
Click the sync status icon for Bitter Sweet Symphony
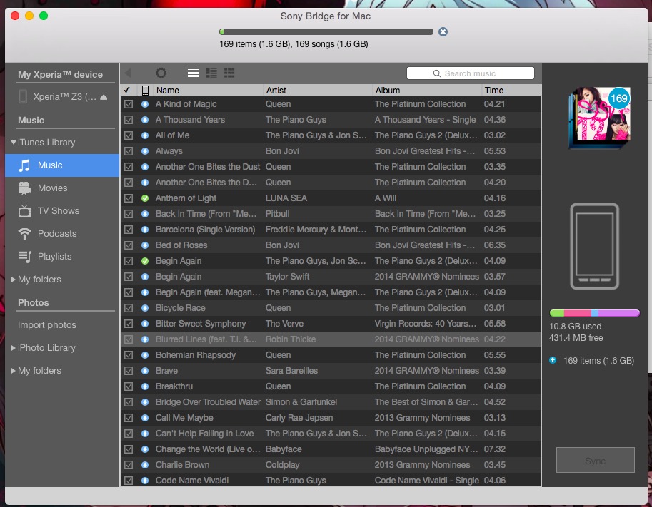click(145, 324)
